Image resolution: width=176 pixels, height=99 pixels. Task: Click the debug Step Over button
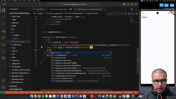coord(114,14)
